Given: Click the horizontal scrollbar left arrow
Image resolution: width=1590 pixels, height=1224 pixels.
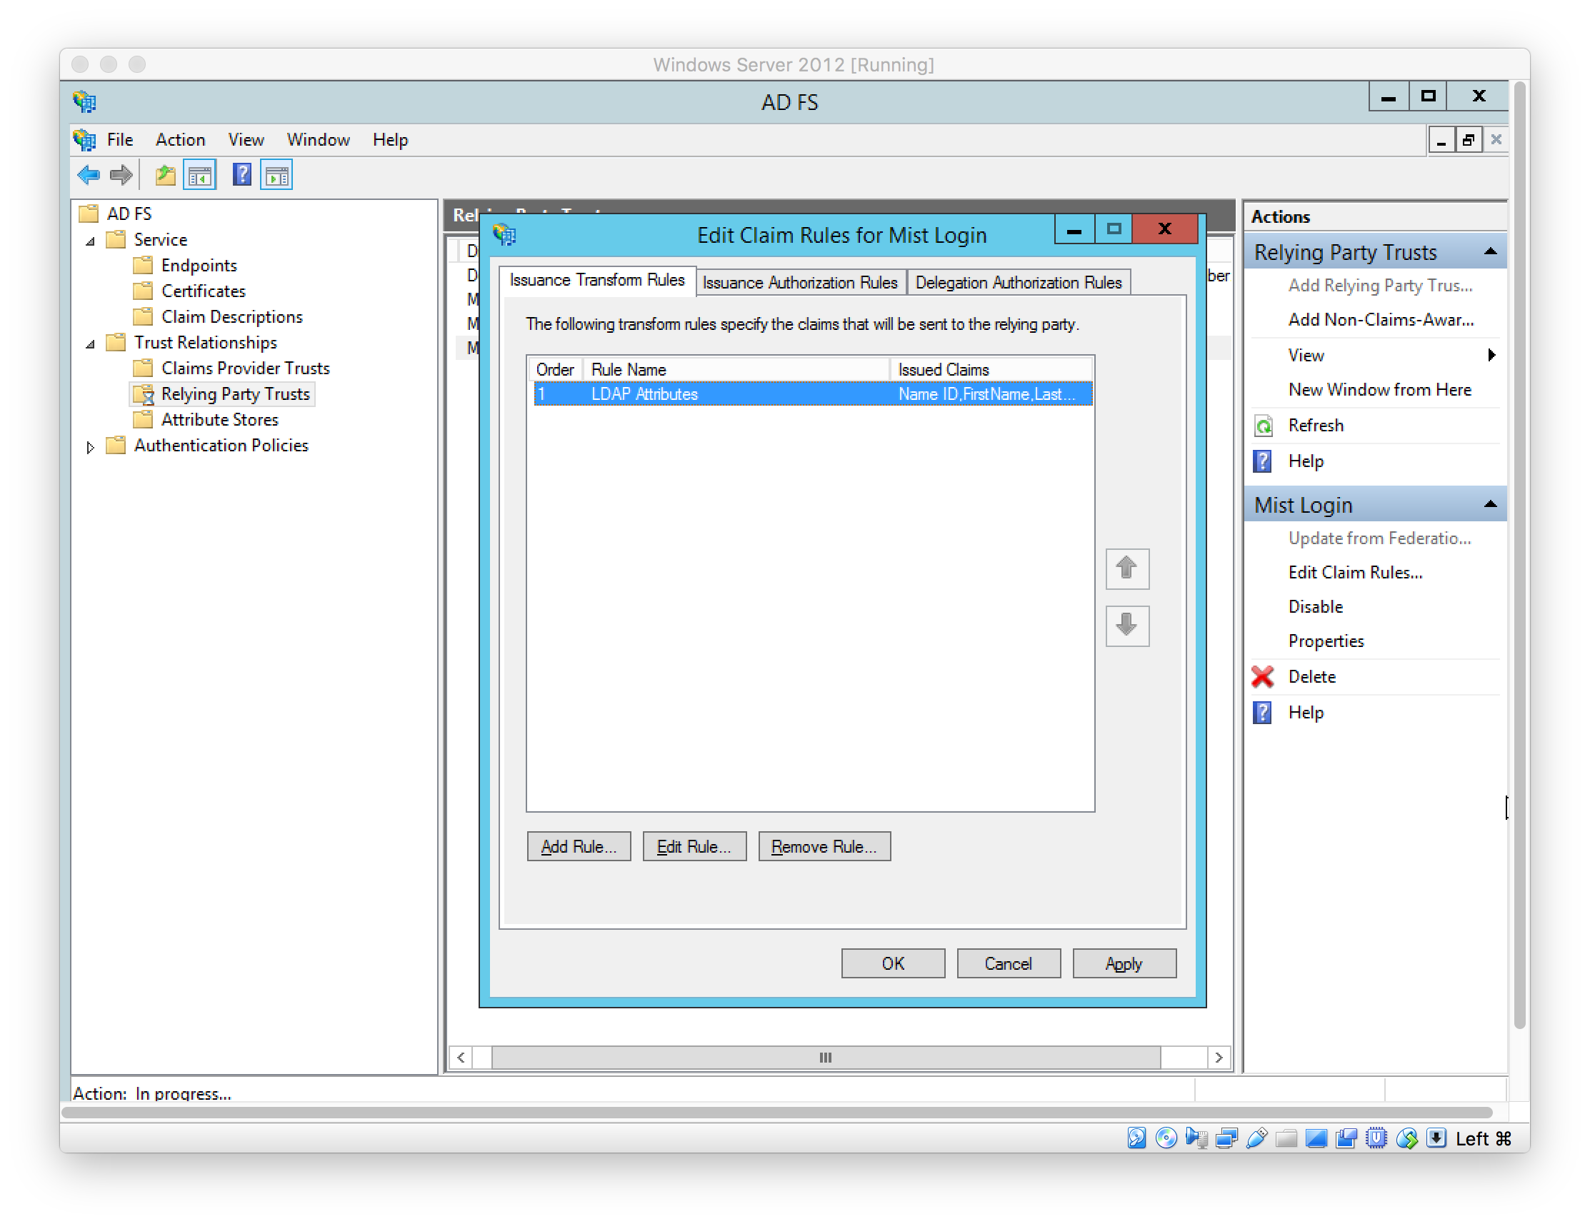Looking at the screenshot, I should (460, 1058).
